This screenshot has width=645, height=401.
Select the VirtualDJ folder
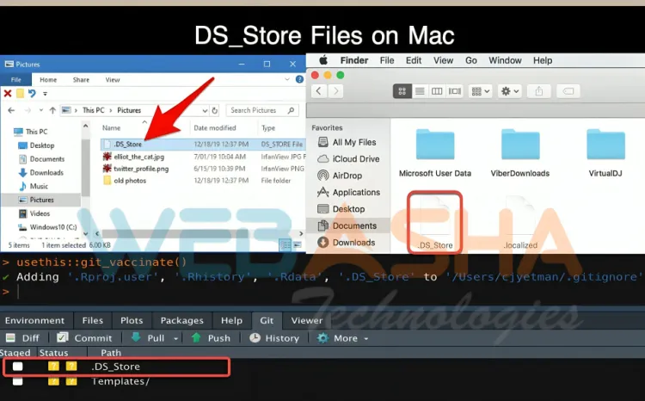[x=605, y=153]
